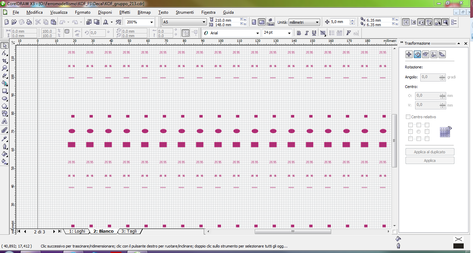Click the Import icon

(x=88, y=22)
